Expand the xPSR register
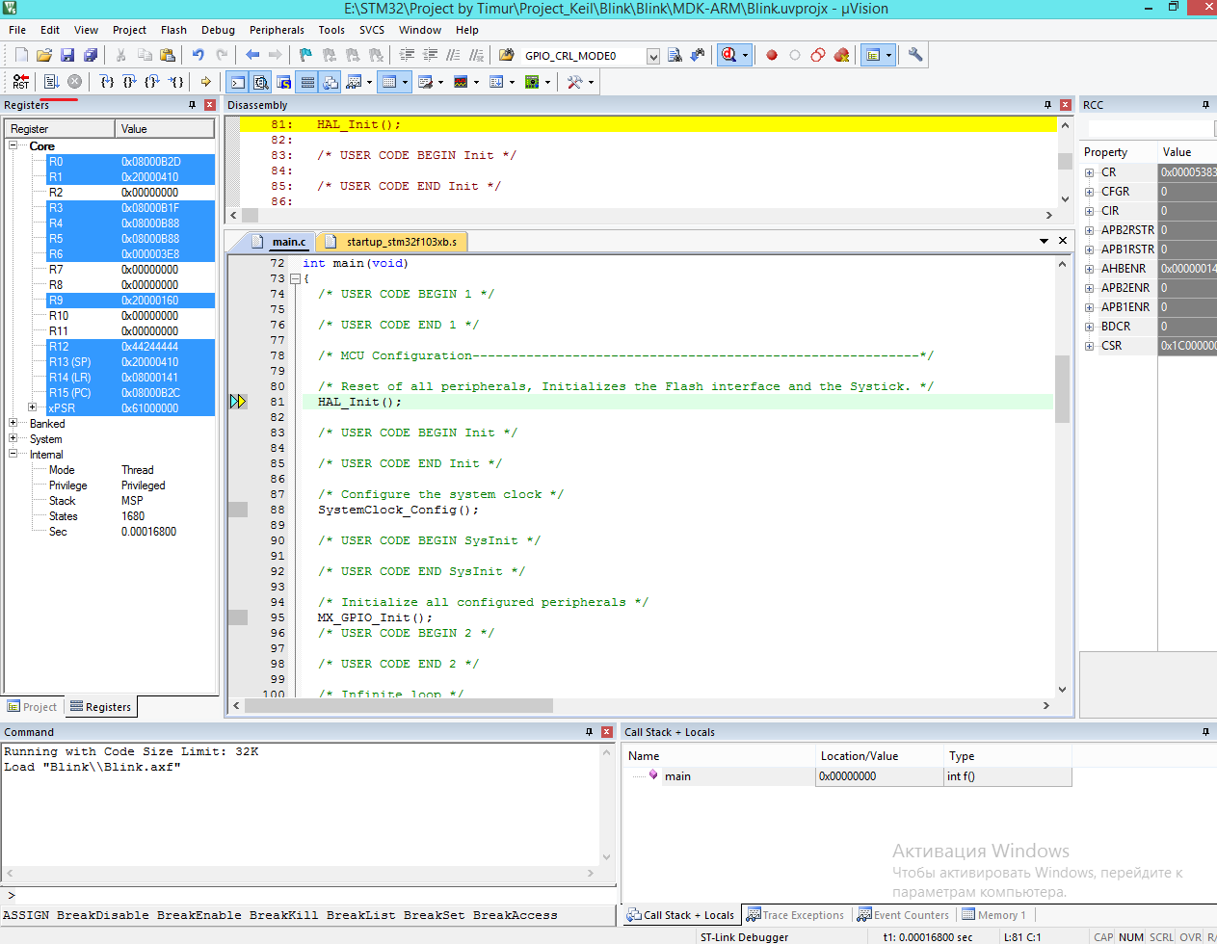The image size is (1217, 944). [33, 407]
